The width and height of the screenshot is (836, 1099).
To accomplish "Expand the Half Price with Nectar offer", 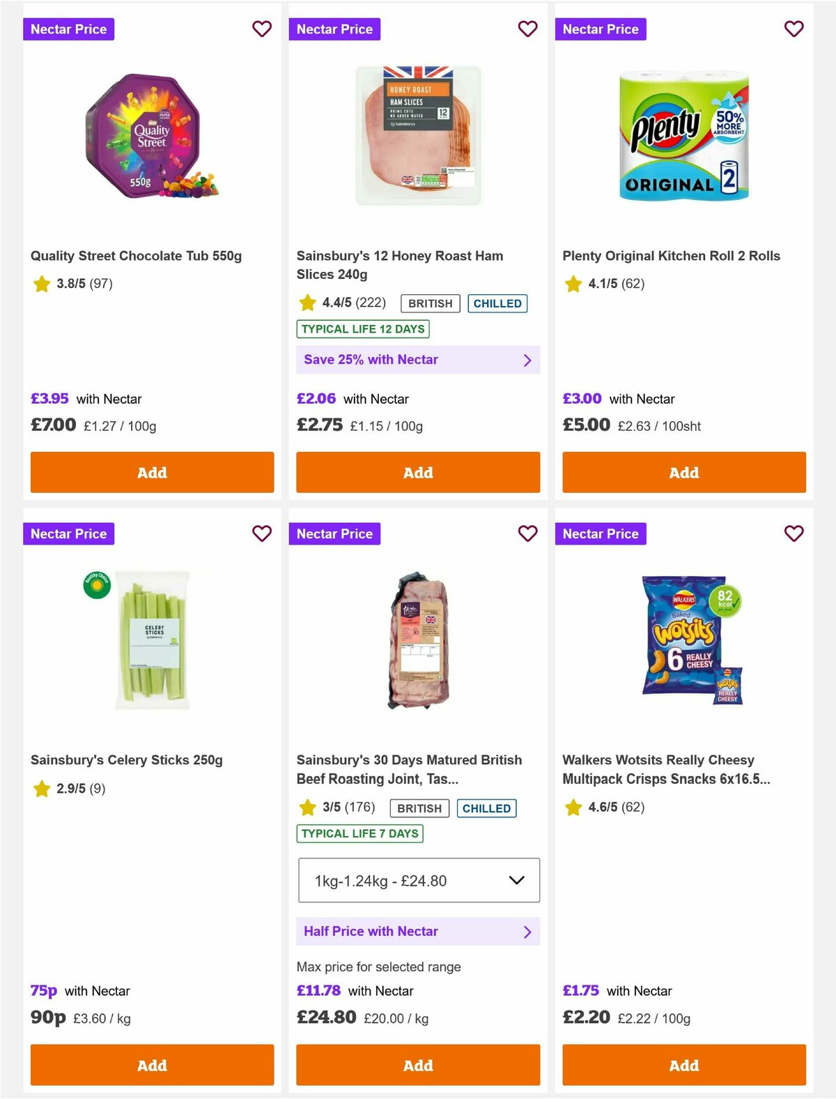I will (x=418, y=931).
